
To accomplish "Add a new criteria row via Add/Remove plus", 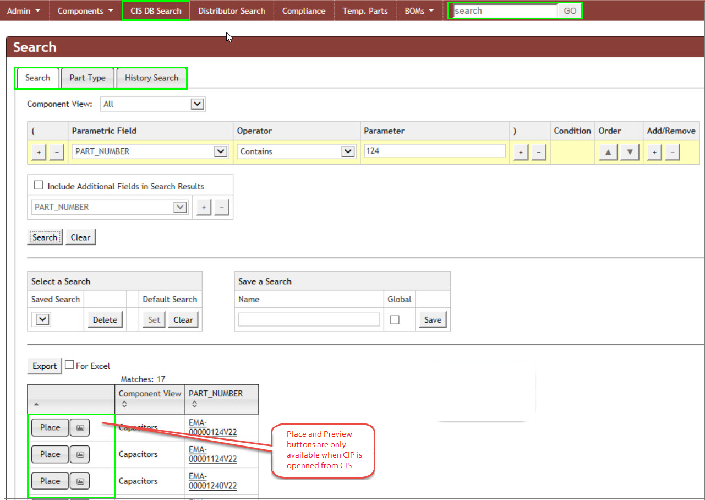I will tap(653, 151).
